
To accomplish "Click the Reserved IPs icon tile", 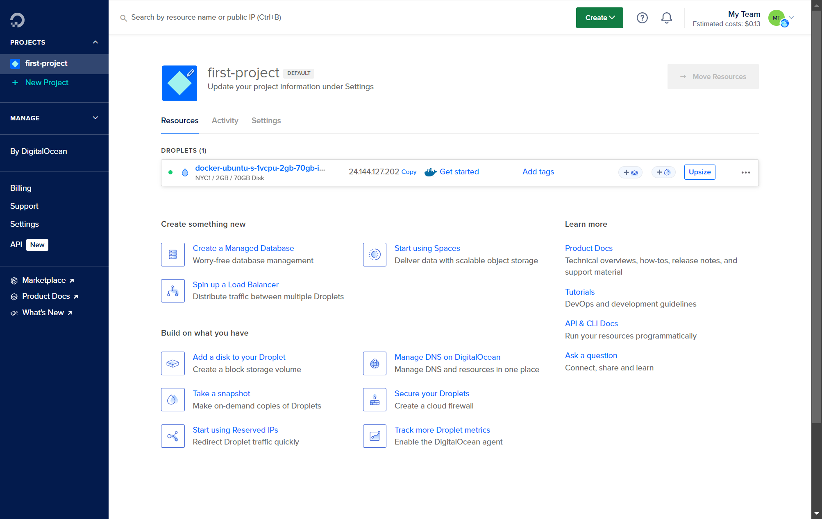I will coord(173,436).
